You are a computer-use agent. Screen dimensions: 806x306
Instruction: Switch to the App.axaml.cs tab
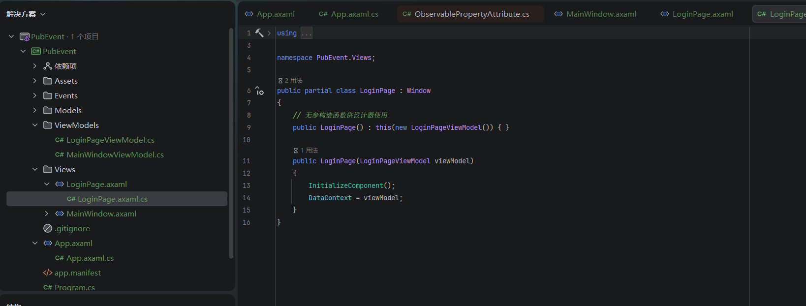click(349, 14)
